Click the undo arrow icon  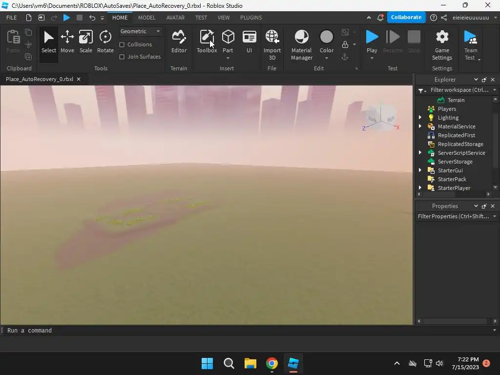point(92,18)
